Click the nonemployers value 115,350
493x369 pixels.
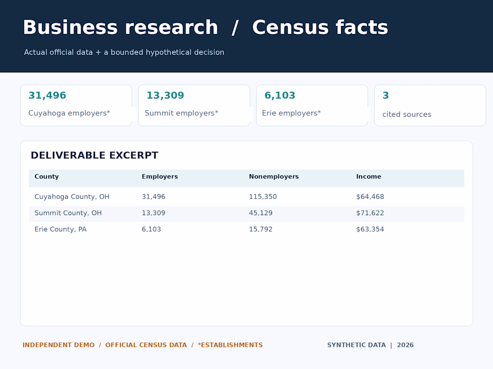pyautogui.click(x=263, y=197)
